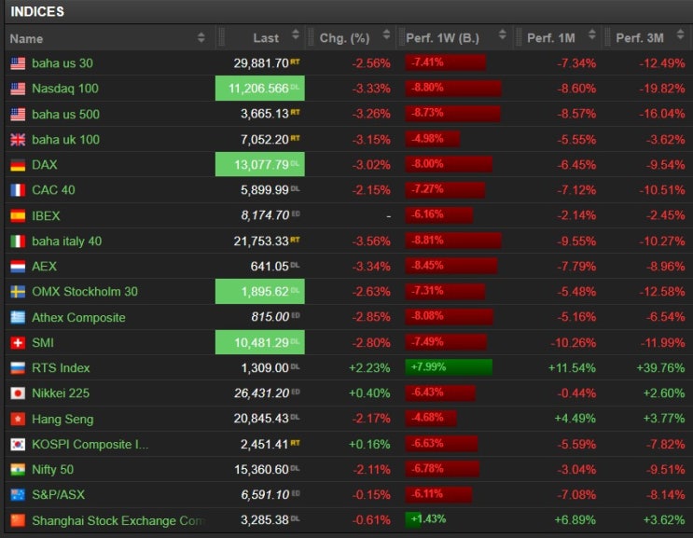Click the Chg. (%) column header label
693x538 pixels.
point(345,38)
